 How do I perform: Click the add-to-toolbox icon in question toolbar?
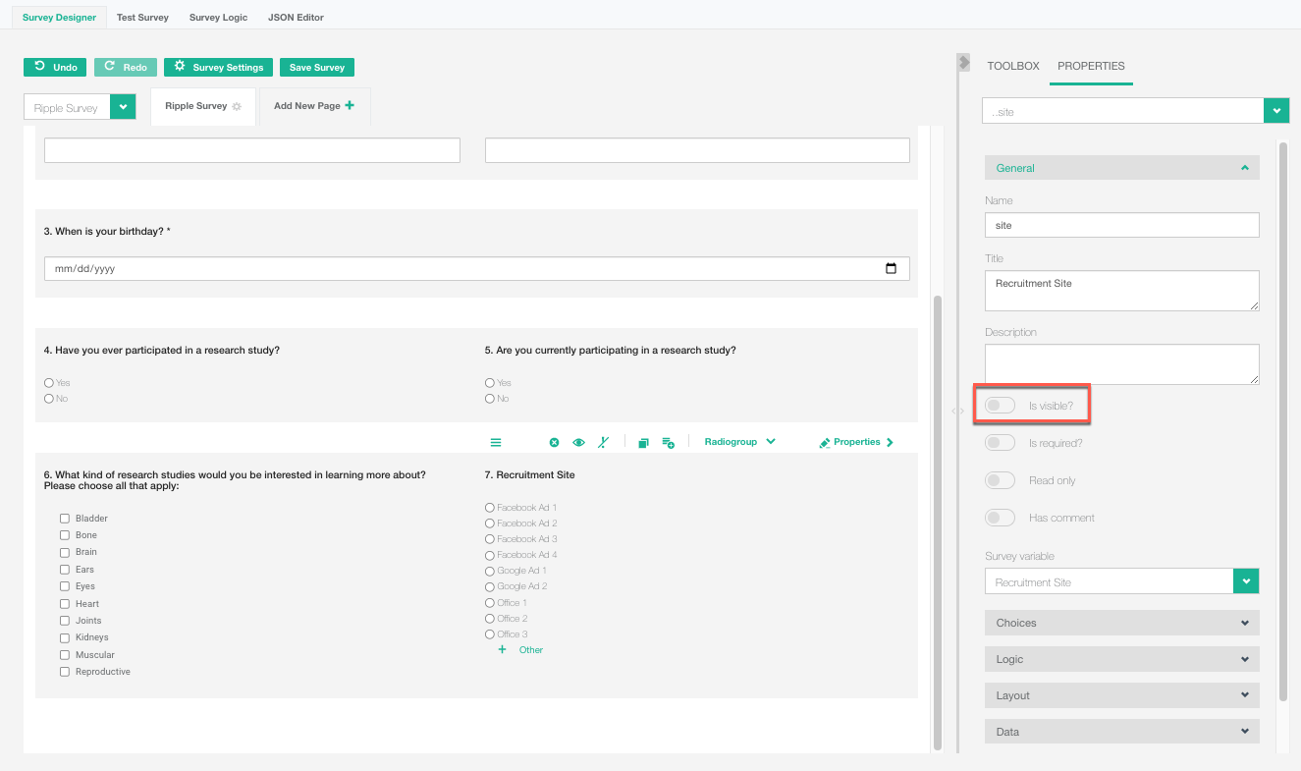pyautogui.click(x=668, y=443)
